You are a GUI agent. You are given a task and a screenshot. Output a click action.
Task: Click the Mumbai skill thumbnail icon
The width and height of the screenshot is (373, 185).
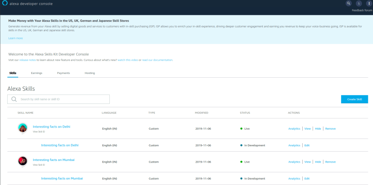point(23,161)
